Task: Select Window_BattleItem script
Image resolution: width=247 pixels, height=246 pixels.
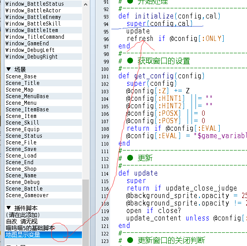Action: pyautogui.click(x=44, y=30)
